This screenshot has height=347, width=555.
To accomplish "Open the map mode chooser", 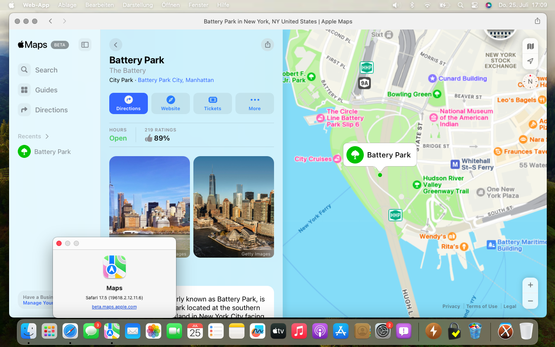I will point(530,46).
